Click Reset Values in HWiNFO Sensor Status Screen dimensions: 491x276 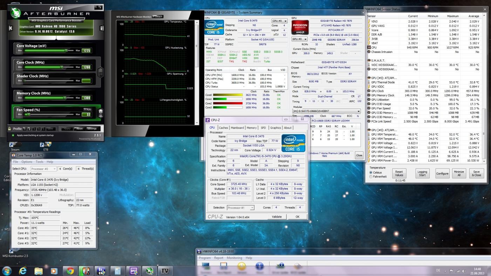(x=399, y=173)
